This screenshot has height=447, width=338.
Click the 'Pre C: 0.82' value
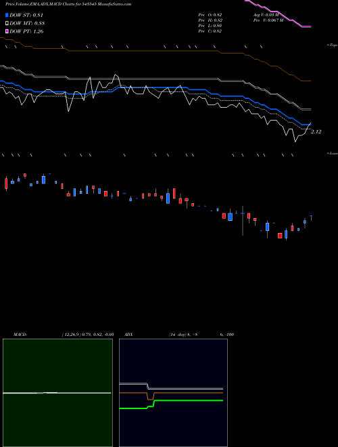click(x=210, y=31)
